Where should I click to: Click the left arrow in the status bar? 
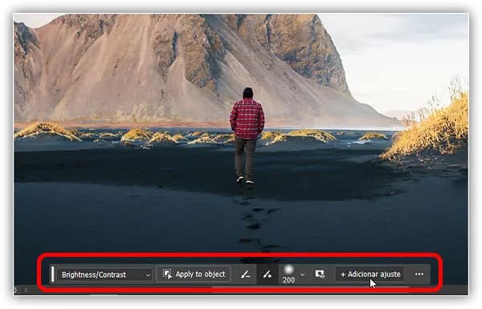coord(27,290)
